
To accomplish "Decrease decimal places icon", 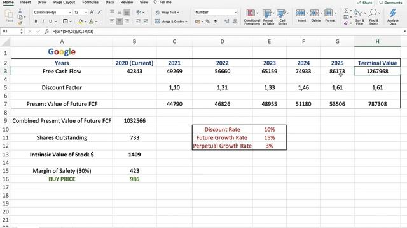I will pyautogui.click(x=235, y=22).
